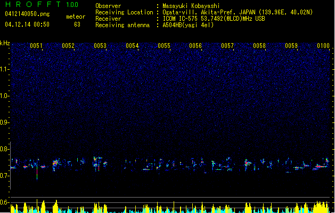Click the 0059 time marker
This screenshot has height=213, width=335.
pos(291,45)
